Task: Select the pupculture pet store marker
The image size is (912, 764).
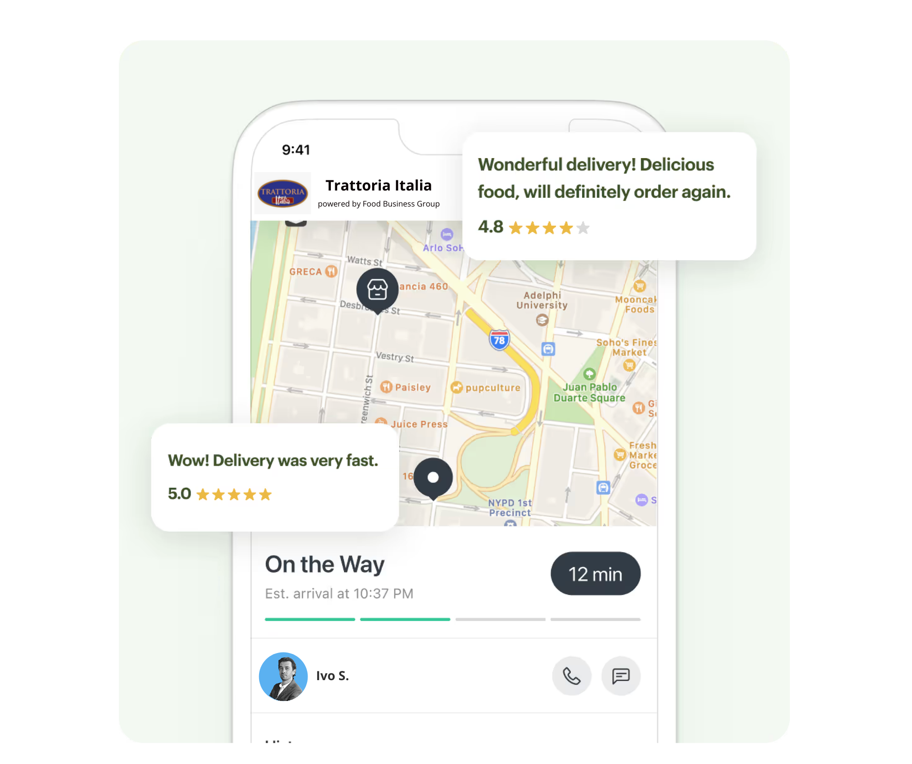Action: pyautogui.click(x=456, y=387)
